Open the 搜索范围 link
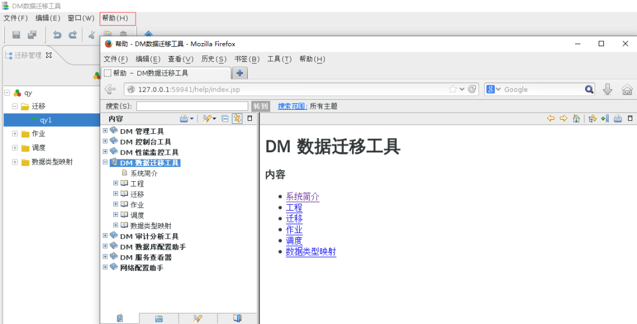 pyautogui.click(x=293, y=106)
